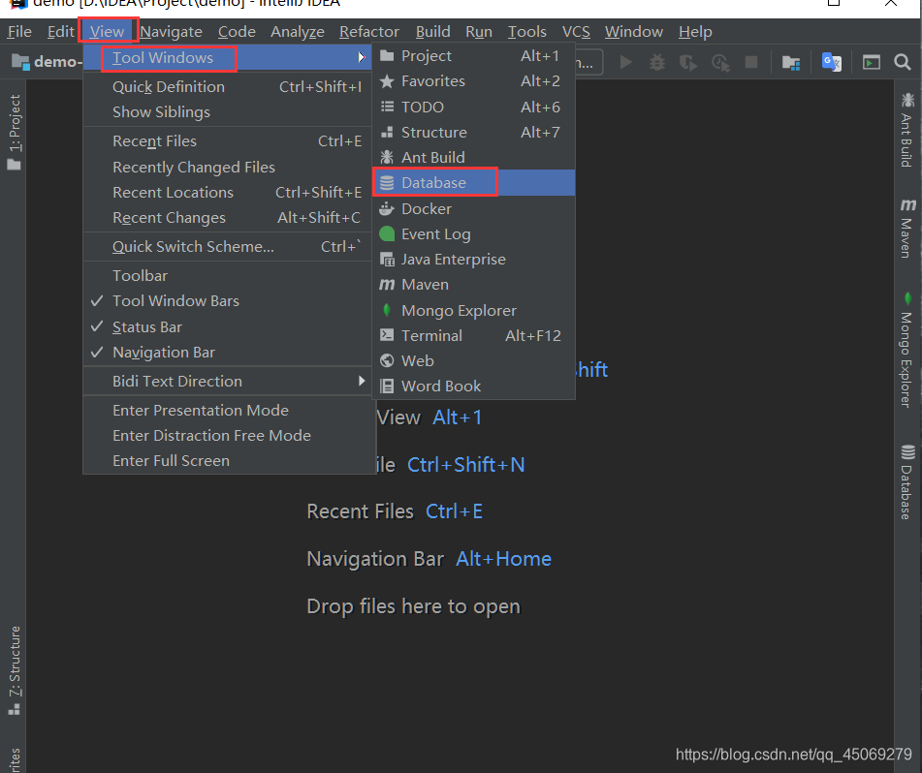
Task: Click the demo project folder icon
Action: pos(20,62)
